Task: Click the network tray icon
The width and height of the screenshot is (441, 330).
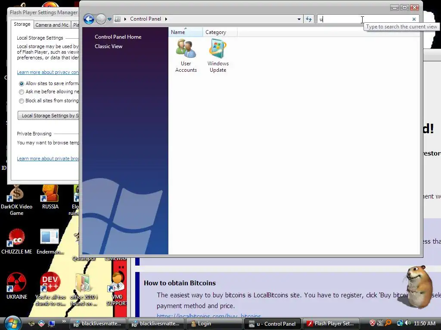Action: coord(400,323)
